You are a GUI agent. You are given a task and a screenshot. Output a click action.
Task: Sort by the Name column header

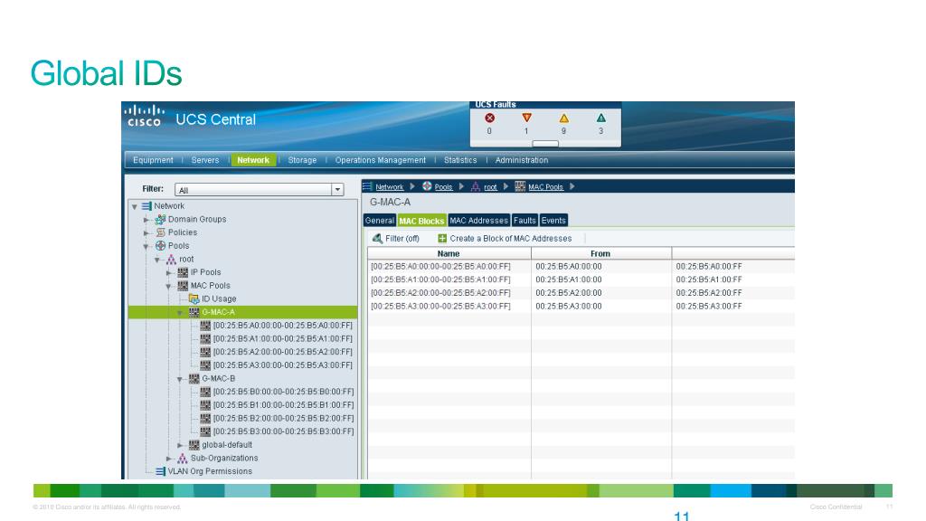coord(449,253)
